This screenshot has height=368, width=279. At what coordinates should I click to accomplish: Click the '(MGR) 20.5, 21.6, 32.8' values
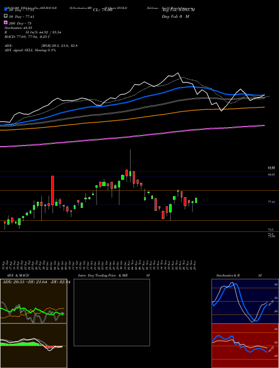point(59,46)
